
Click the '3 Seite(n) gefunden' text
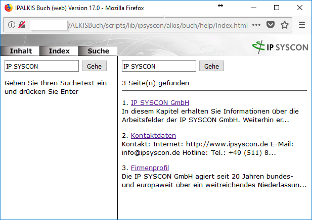click(x=155, y=83)
